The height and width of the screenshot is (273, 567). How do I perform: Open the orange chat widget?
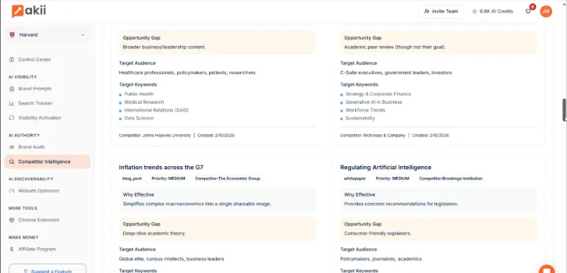pyautogui.click(x=546, y=269)
